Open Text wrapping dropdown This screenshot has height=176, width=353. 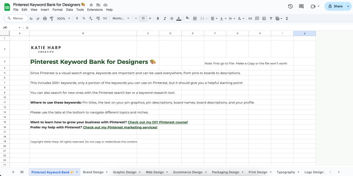(232, 18)
